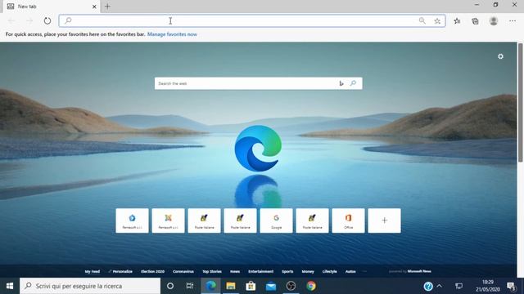
Task: Go forward using the forward arrow
Action: pos(29,21)
